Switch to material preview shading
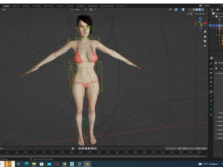The width and height of the screenshot is (223, 167). (x=200, y=10)
